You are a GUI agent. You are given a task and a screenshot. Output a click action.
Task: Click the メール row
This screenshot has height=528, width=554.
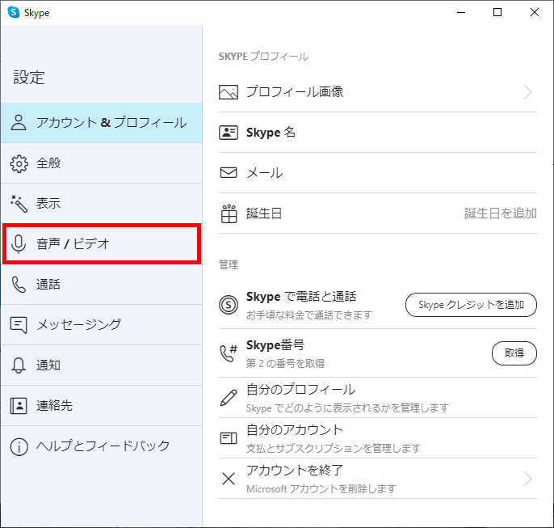pos(378,173)
